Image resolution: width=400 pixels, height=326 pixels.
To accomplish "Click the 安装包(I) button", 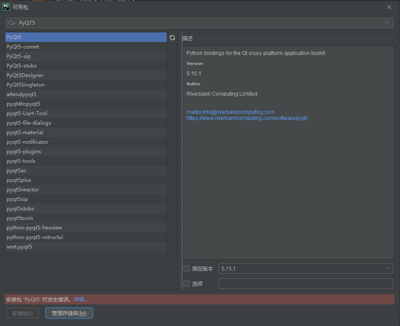I will (22, 313).
